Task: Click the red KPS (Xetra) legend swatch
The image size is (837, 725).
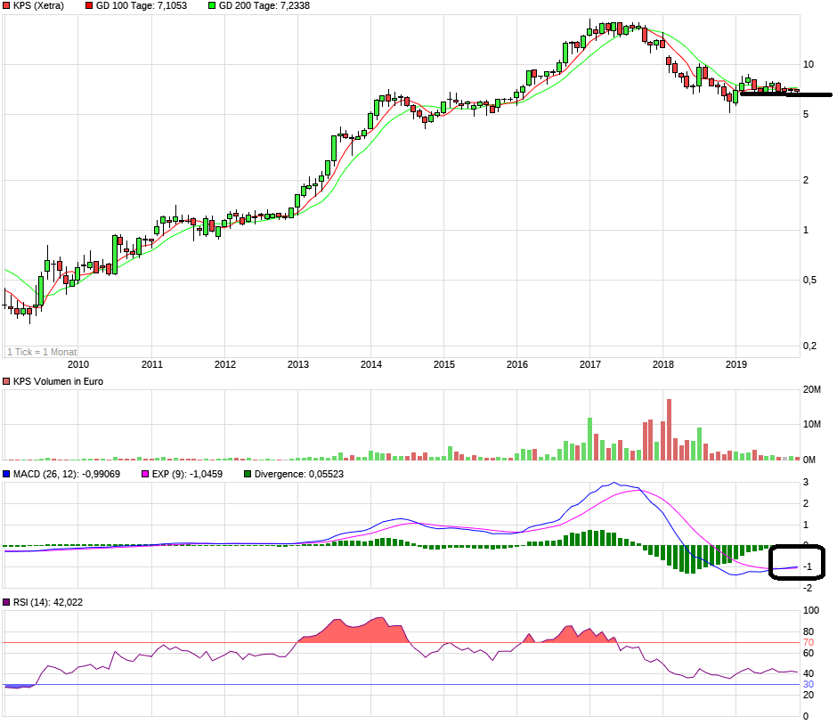Action: [6, 6]
